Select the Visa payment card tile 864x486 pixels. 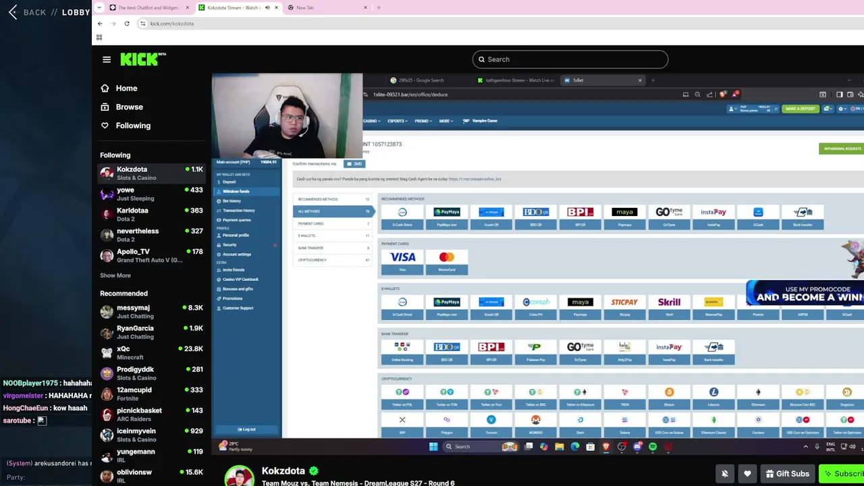[x=402, y=261]
